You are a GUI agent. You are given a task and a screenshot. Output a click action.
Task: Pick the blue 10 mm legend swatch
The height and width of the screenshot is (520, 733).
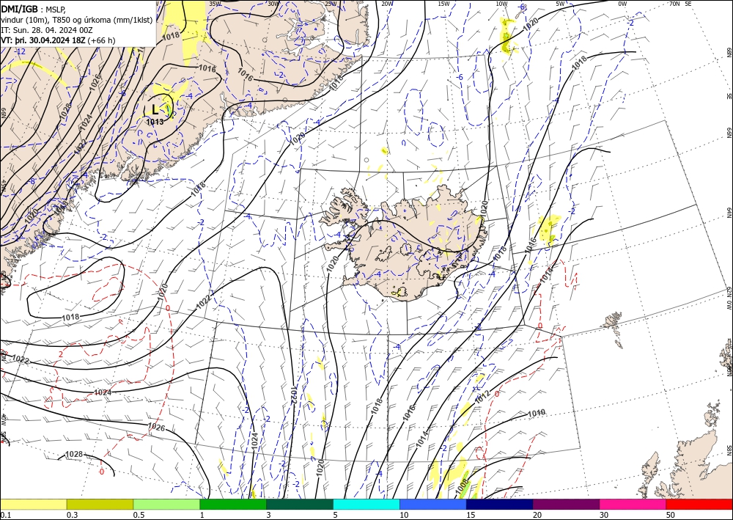pyautogui.click(x=433, y=504)
